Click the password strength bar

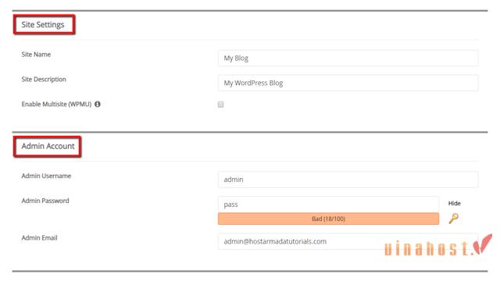click(x=328, y=219)
